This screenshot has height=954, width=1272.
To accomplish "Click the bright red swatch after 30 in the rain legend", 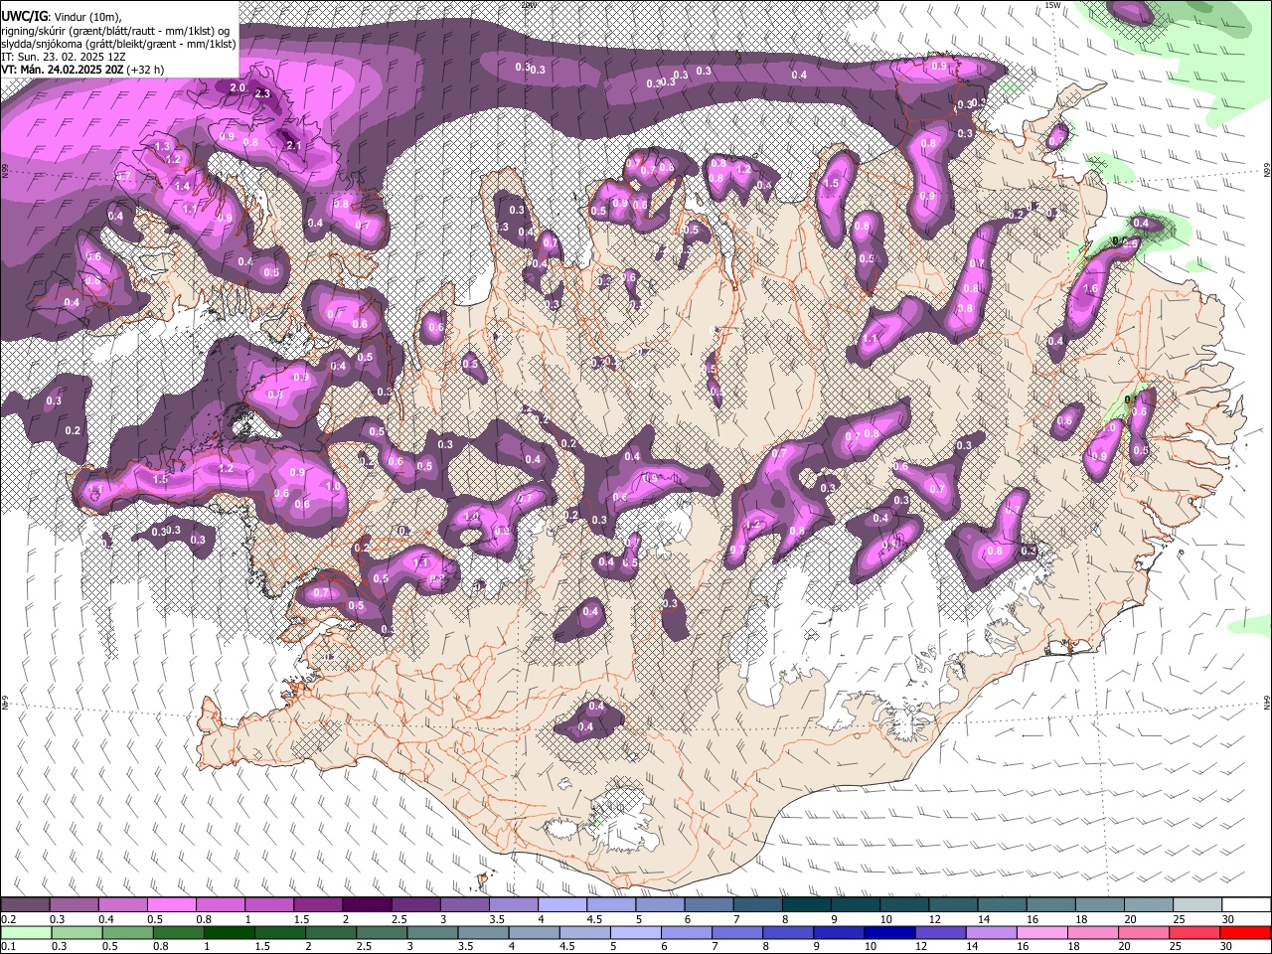I will (x=1244, y=932).
